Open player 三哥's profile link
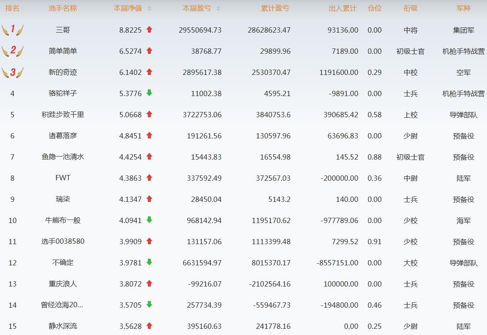The height and width of the screenshot is (335, 487). pos(63,30)
